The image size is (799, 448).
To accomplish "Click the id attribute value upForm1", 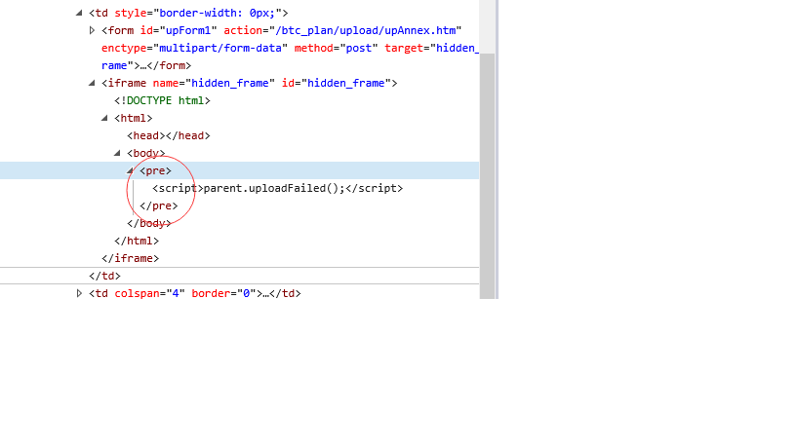I will coord(188,30).
